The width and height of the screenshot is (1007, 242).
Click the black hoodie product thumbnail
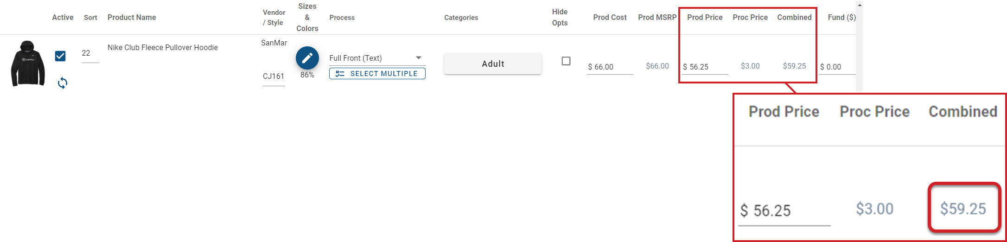pos(28,64)
